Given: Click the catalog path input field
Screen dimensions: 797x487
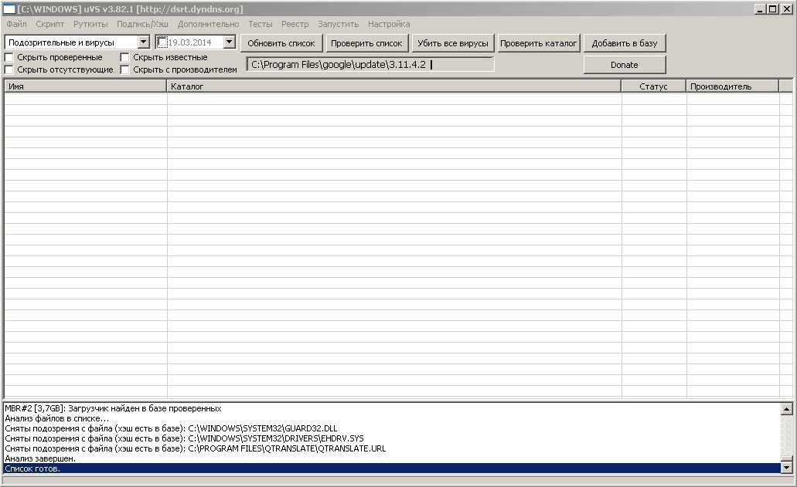Looking at the screenshot, I should coord(370,64).
